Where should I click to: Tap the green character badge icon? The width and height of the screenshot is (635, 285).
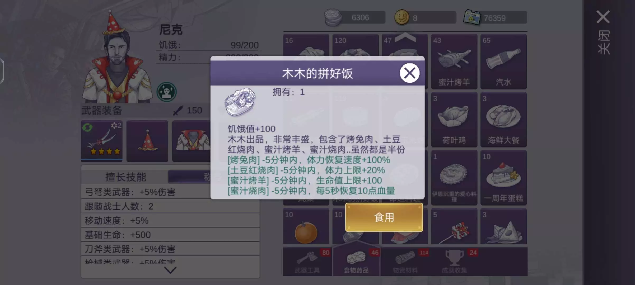coord(166,92)
